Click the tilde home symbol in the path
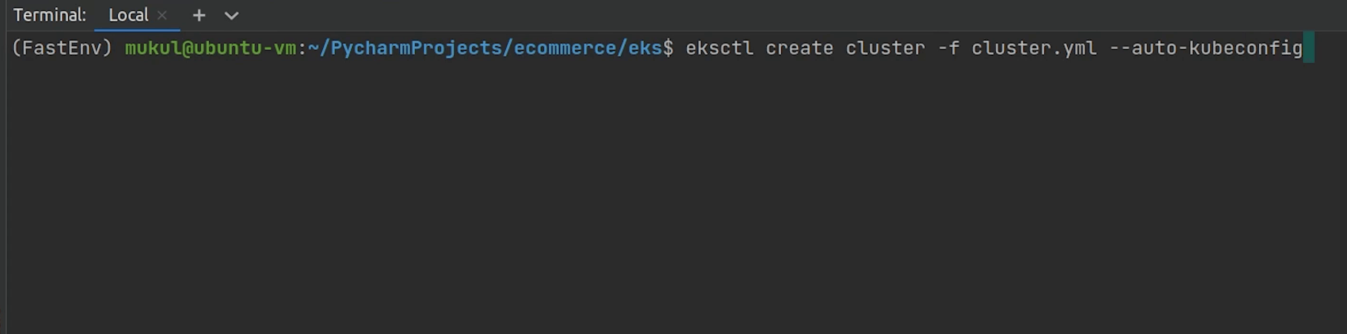The height and width of the screenshot is (334, 1347). pyautogui.click(x=313, y=48)
